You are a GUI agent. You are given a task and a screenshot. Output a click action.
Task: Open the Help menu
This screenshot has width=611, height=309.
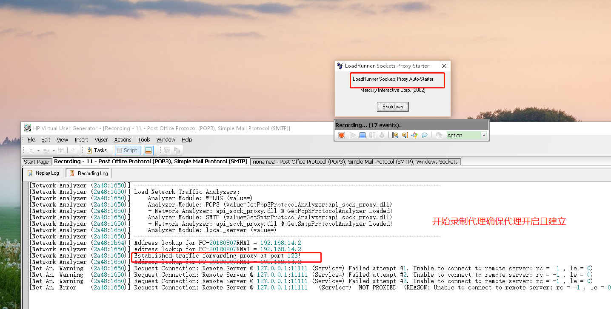point(187,139)
